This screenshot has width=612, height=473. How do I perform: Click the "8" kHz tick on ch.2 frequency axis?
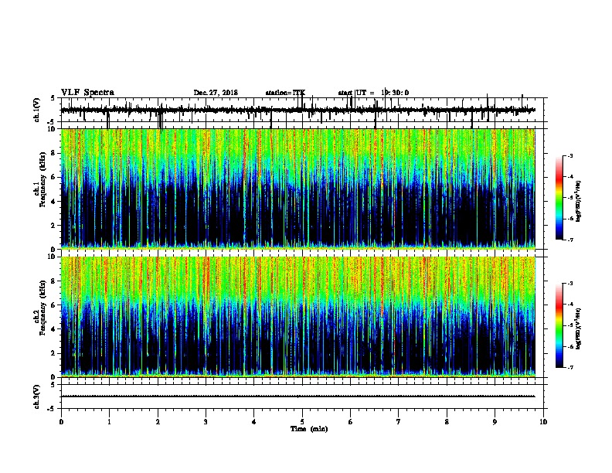pyautogui.click(x=54, y=281)
